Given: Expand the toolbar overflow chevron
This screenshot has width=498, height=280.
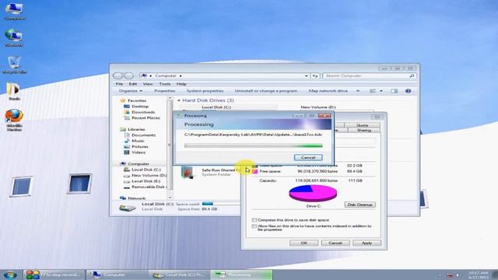Looking at the screenshot, I should [x=358, y=91].
